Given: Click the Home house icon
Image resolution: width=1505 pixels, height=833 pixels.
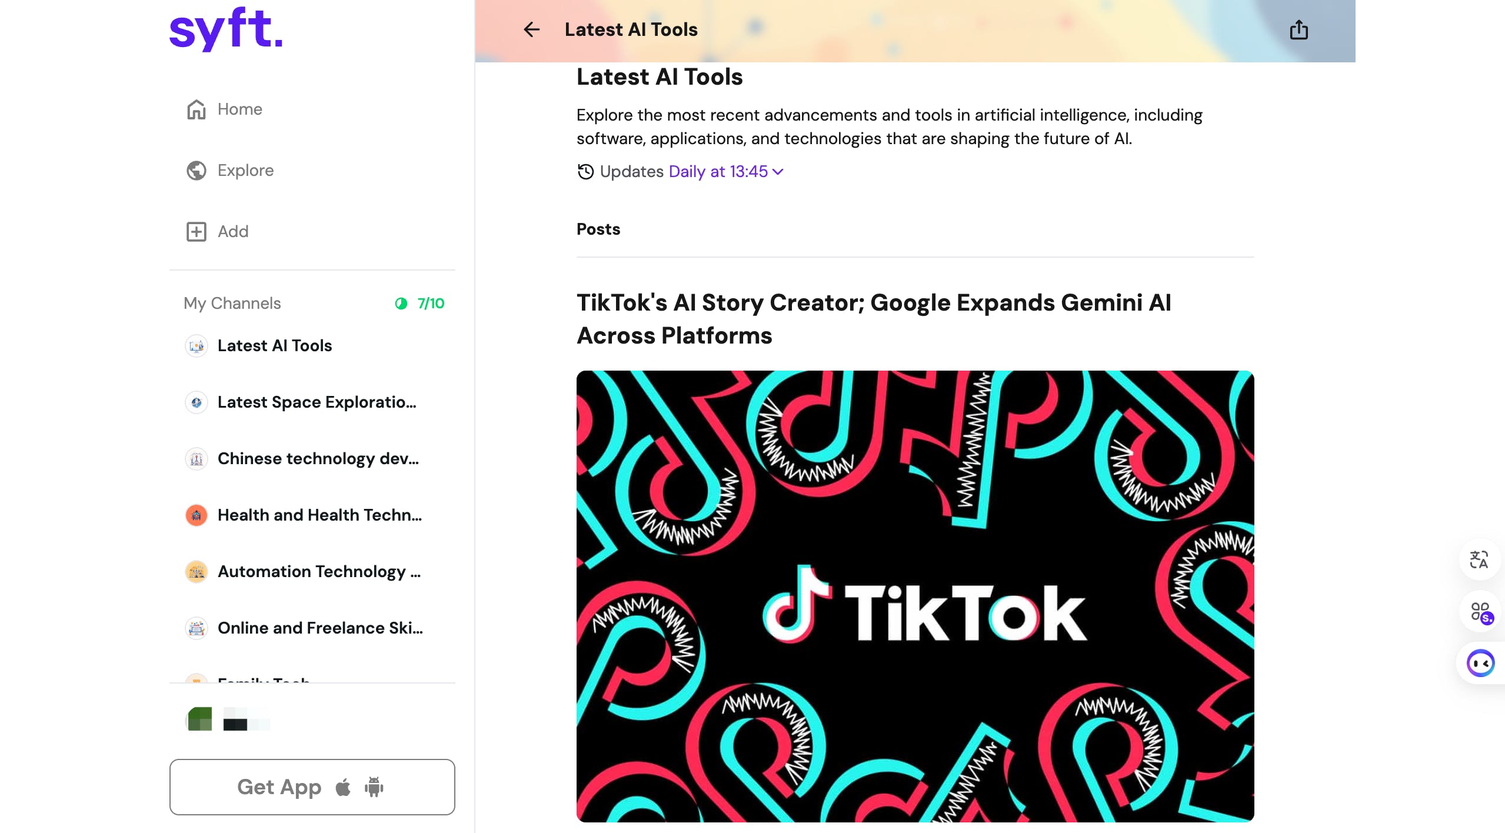Looking at the screenshot, I should (x=196, y=109).
